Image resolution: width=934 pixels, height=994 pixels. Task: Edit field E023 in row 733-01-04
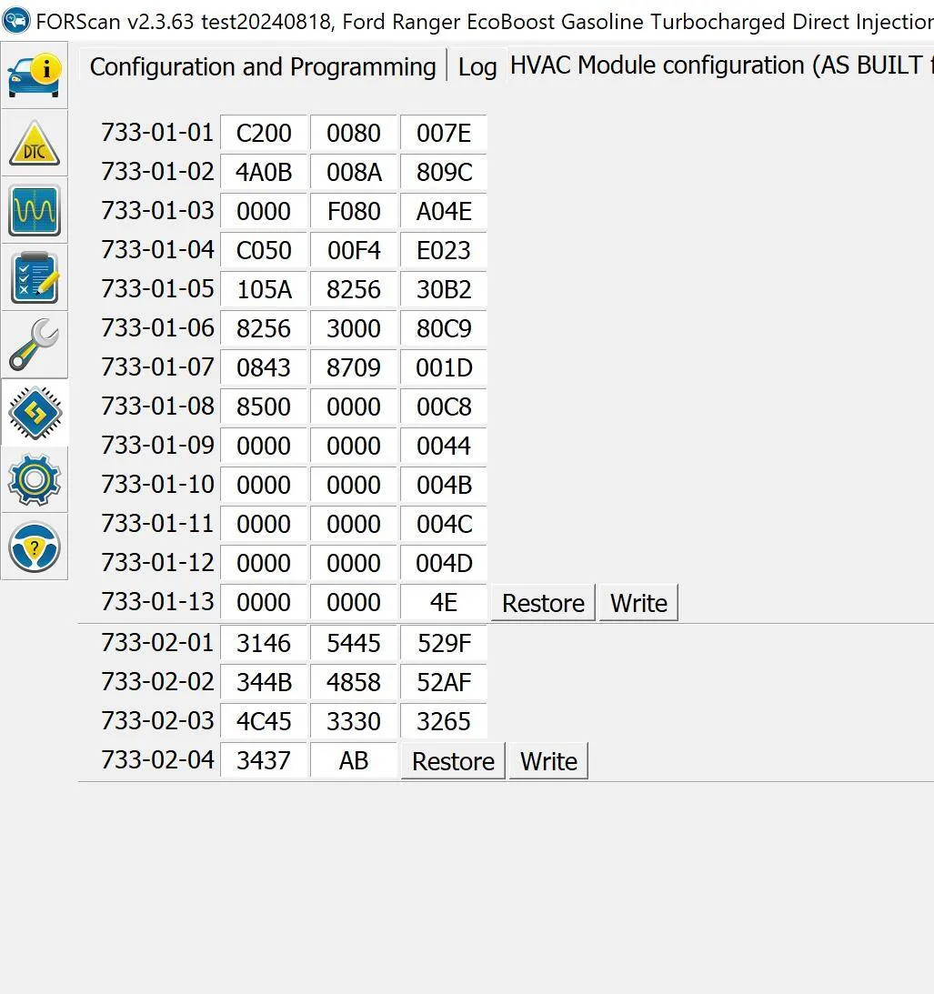(444, 250)
